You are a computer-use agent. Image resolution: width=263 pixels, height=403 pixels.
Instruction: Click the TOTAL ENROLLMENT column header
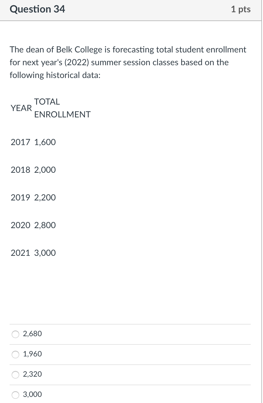[62, 108]
